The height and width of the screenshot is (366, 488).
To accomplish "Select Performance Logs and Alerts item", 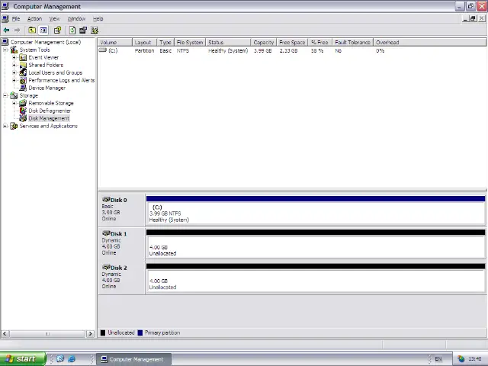I will [x=61, y=80].
